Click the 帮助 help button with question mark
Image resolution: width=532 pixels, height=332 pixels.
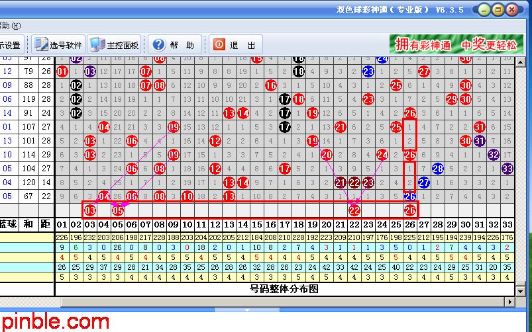point(175,44)
